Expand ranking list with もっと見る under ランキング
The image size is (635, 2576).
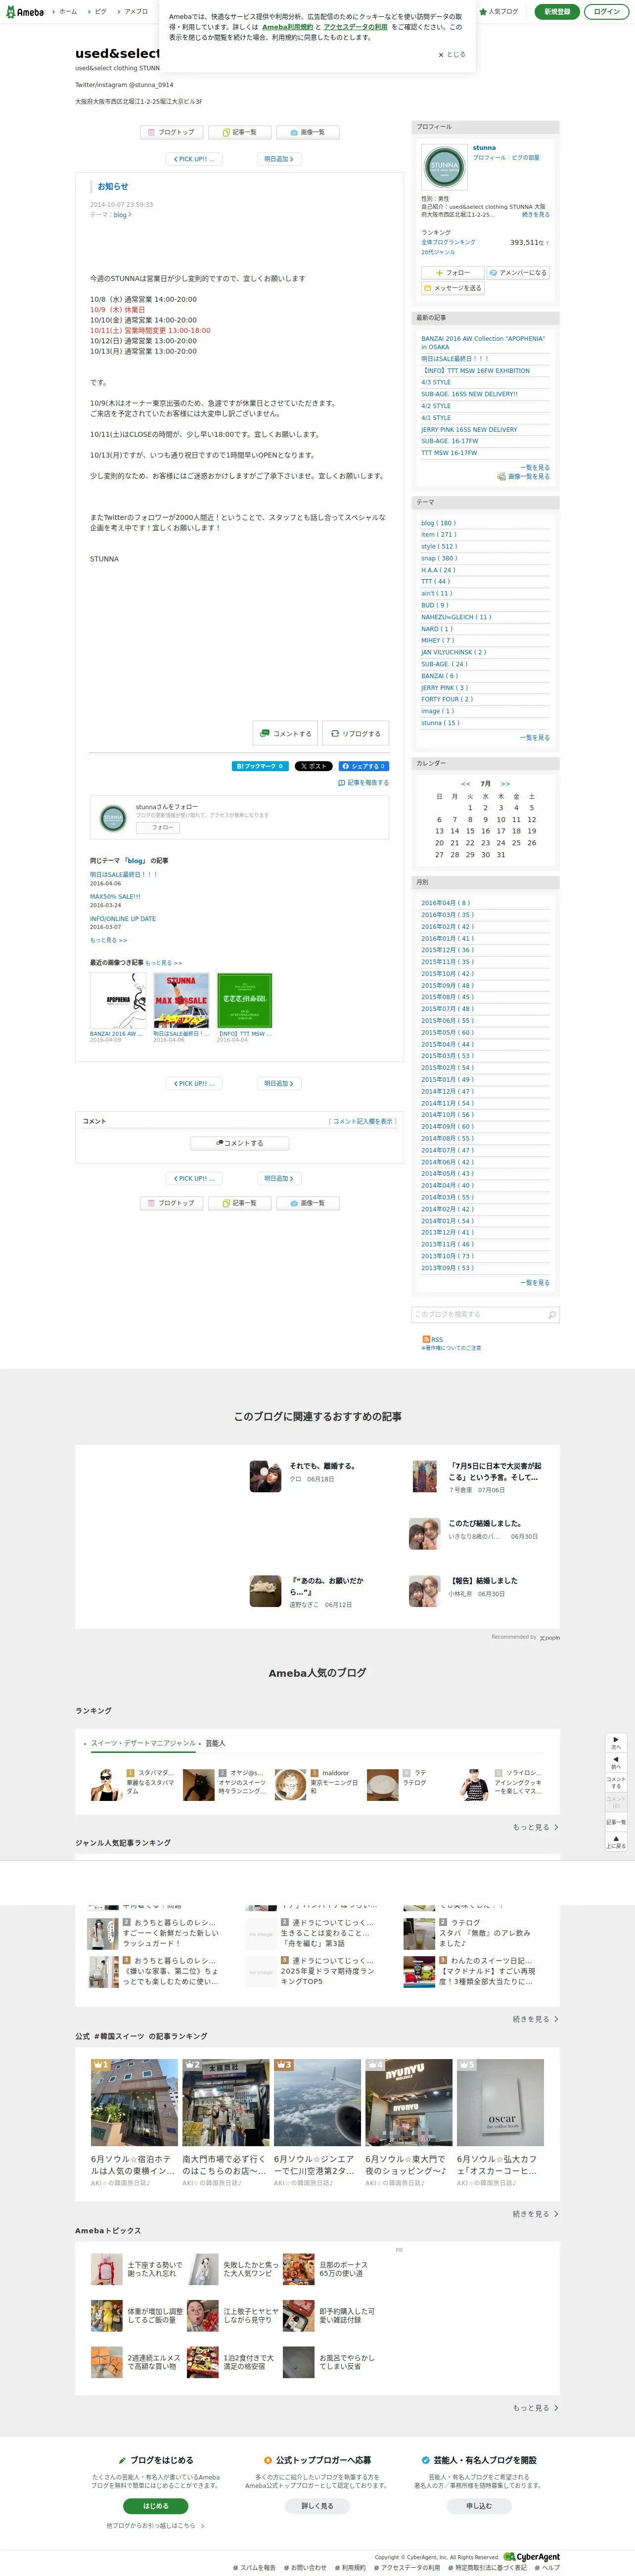tap(536, 1827)
